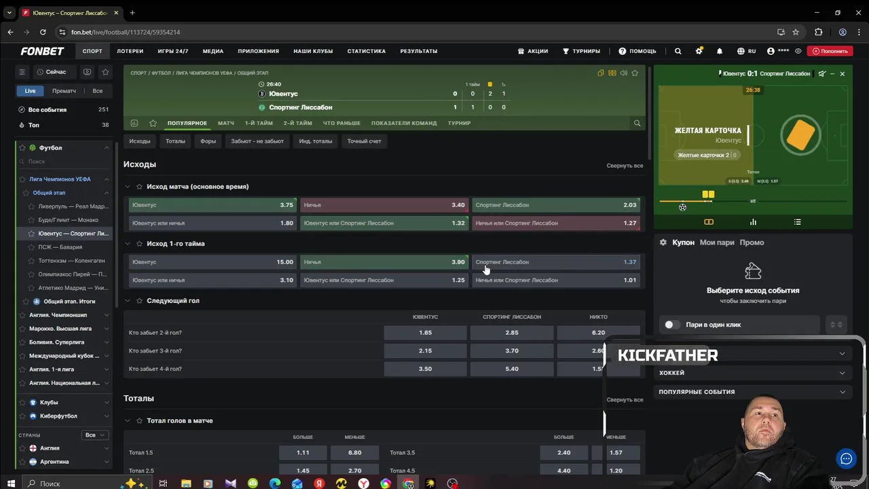Viewport: 869px width, 489px height.
Task: Click Свернуть все link beside Исходы
Action: pyautogui.click(x=625, y=166)
